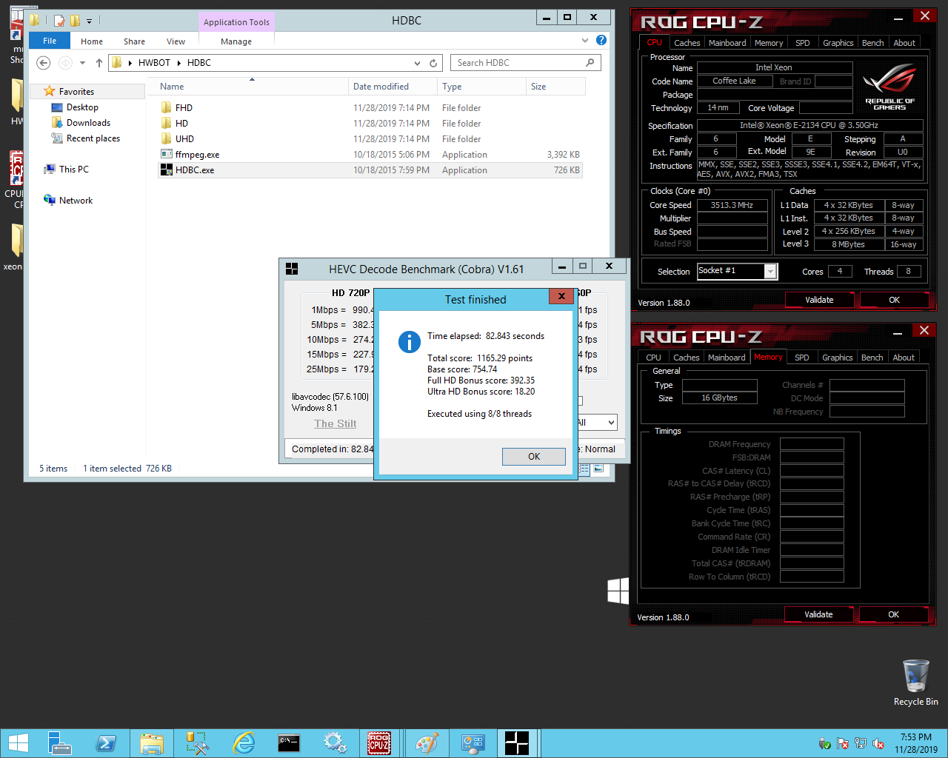Close the Test finished dialog

click(561, 296)
